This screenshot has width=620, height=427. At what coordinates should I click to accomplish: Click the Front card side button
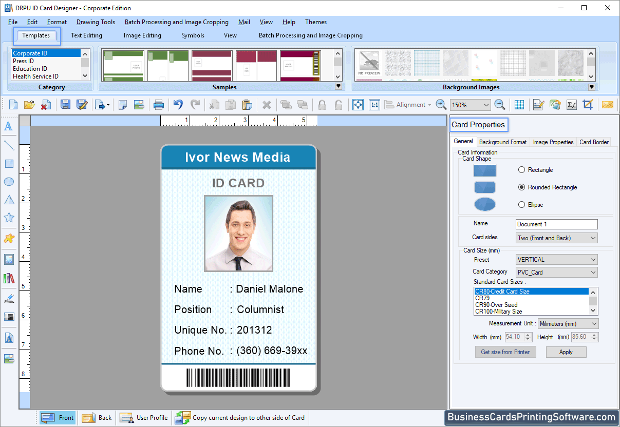(58, 418)
